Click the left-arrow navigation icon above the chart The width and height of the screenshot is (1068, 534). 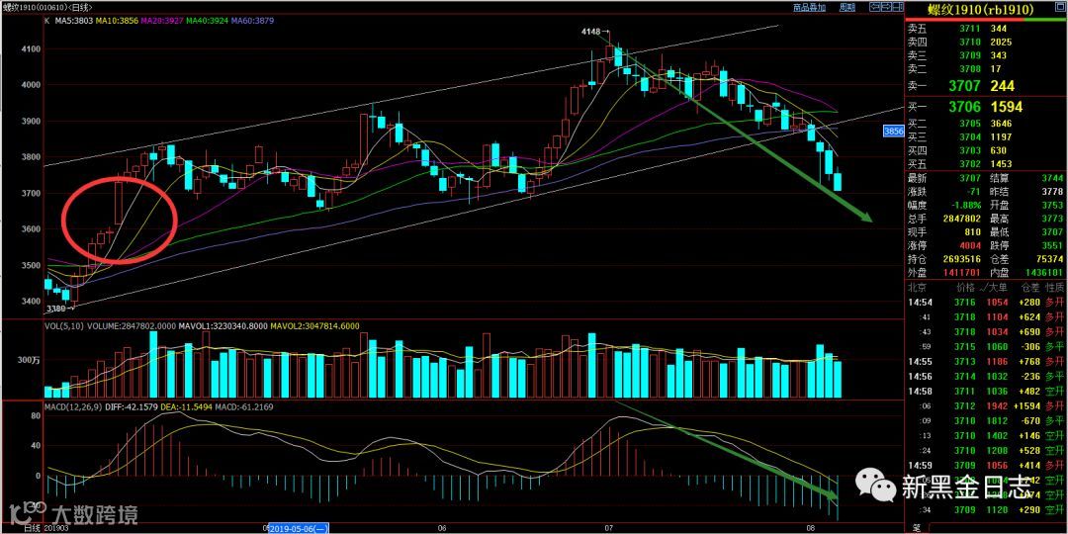pyautogui.click(x=874, y=7)
